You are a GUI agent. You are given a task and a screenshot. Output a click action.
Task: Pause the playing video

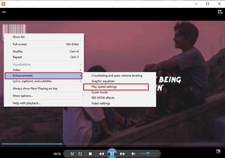point(112,154)
